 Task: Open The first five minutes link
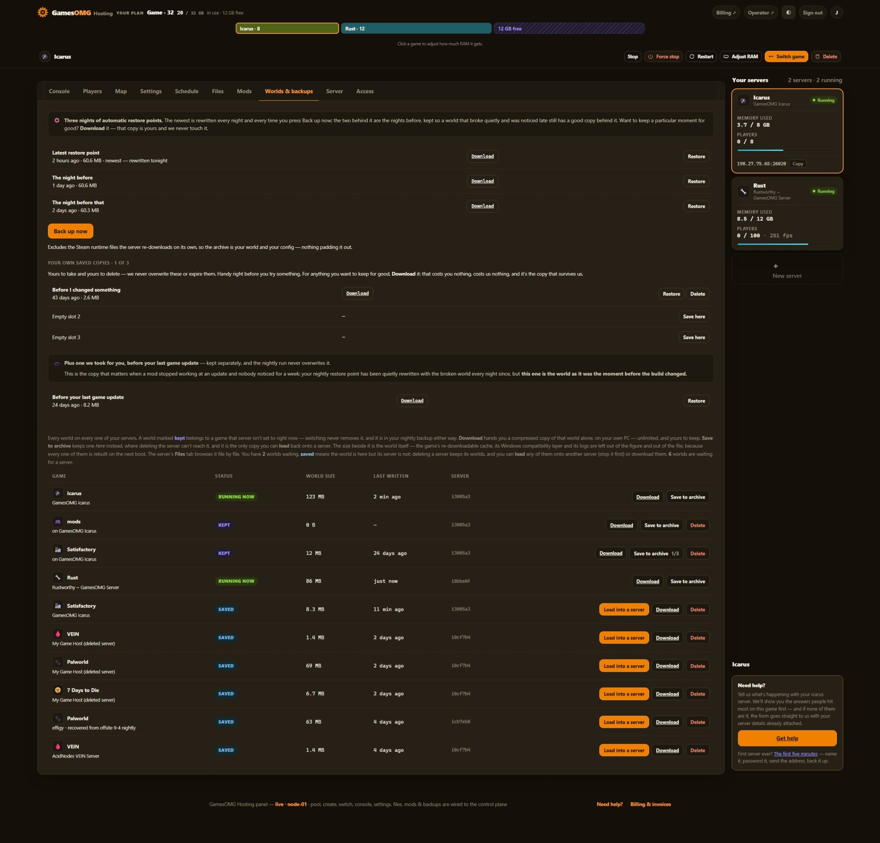[x=795, y=754]
